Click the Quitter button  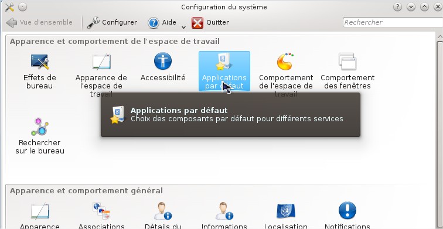pos(210,23)
